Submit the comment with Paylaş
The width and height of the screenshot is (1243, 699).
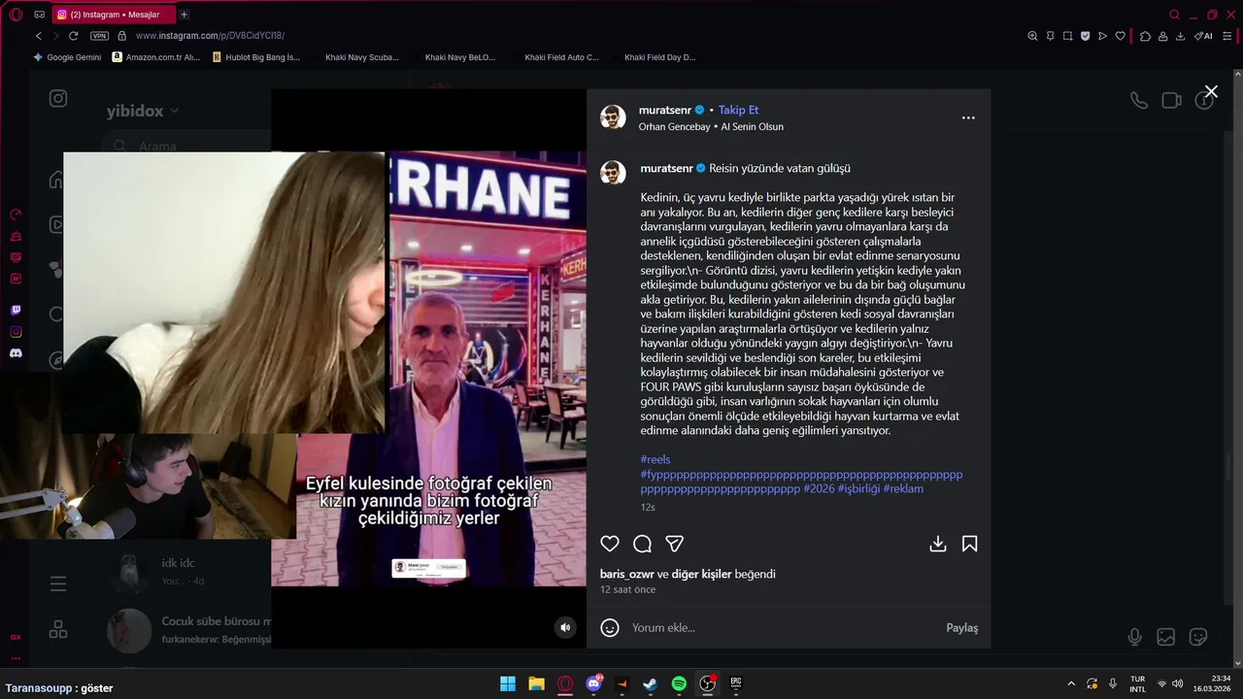pos(962,627)
